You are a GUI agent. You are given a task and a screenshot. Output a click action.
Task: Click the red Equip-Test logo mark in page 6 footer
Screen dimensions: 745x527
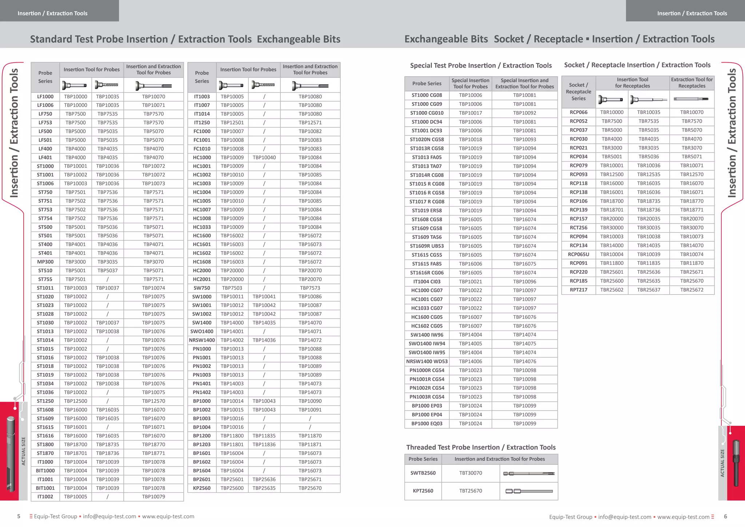pos(713,517)
